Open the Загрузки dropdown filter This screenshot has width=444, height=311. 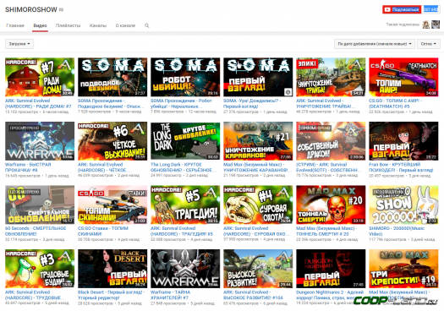tap(19, 44)
